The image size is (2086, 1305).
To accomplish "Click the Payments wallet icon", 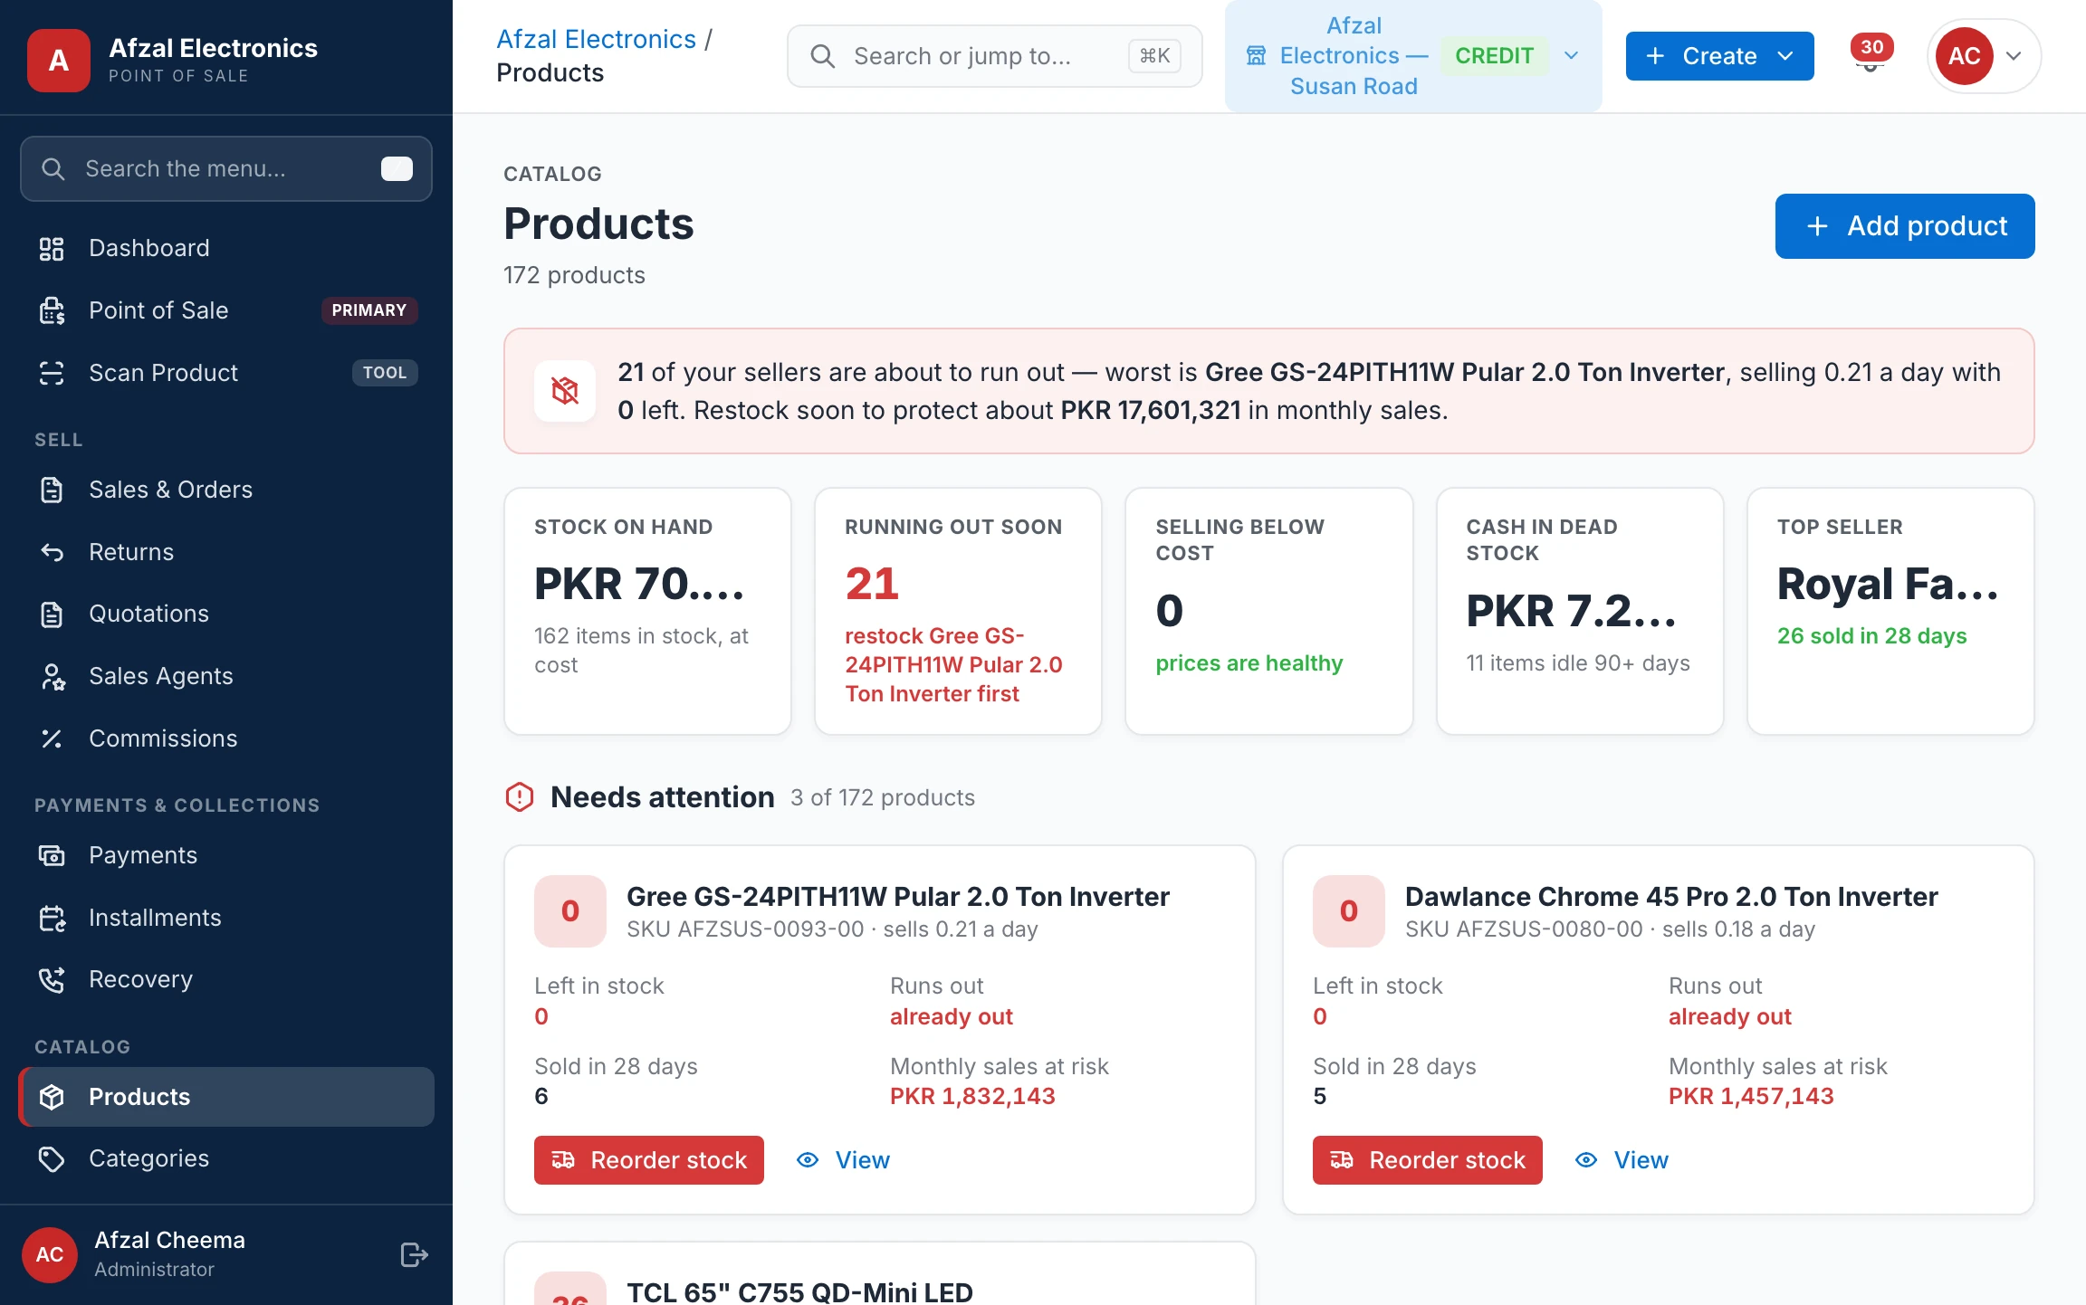I will tap(53, 855).
